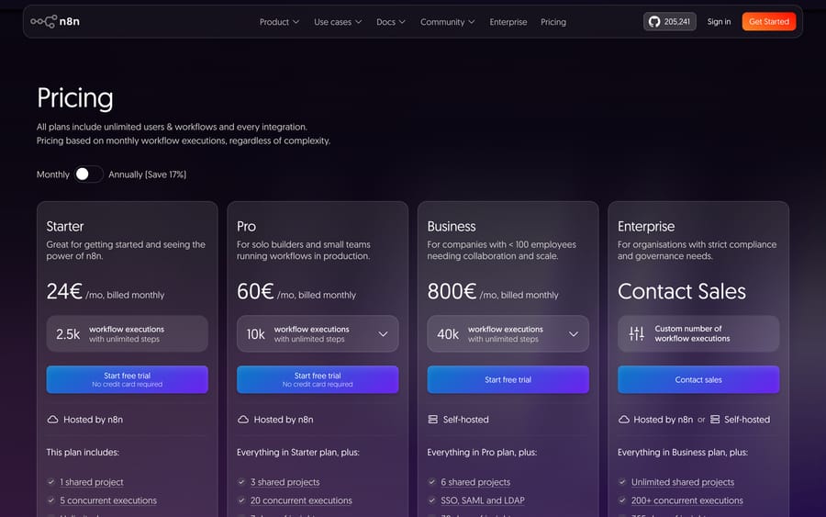Open Business plan 40k executions dropdown
Screen dimensions: 826x517
(508, 333)
